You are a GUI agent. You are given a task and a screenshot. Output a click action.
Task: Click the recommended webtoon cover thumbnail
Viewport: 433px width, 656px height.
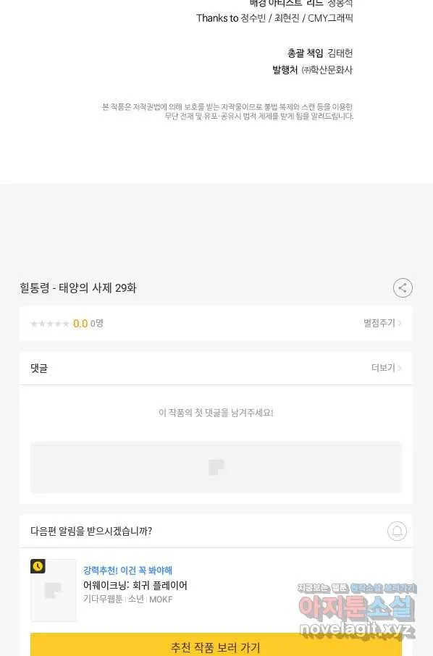(x=53, y=590)
